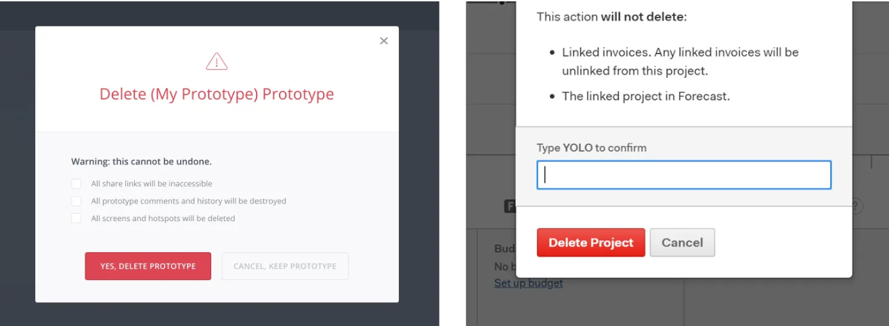Click the red warning triangle icon
The image size is (889, 326).
(x=217, y=62)
